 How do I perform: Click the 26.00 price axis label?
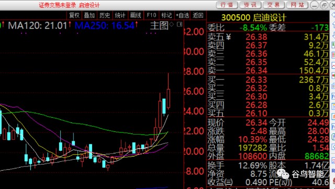[194, 91]
